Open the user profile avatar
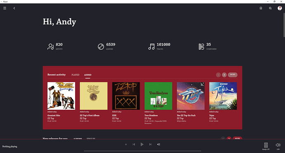 point(280,8)
